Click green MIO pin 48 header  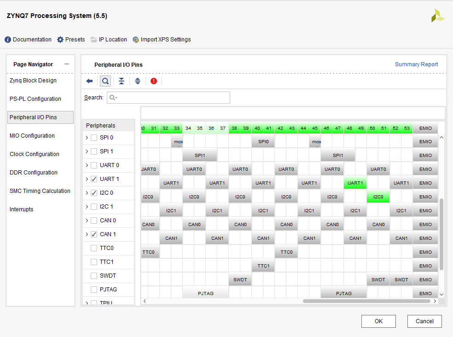pos(349,128)
